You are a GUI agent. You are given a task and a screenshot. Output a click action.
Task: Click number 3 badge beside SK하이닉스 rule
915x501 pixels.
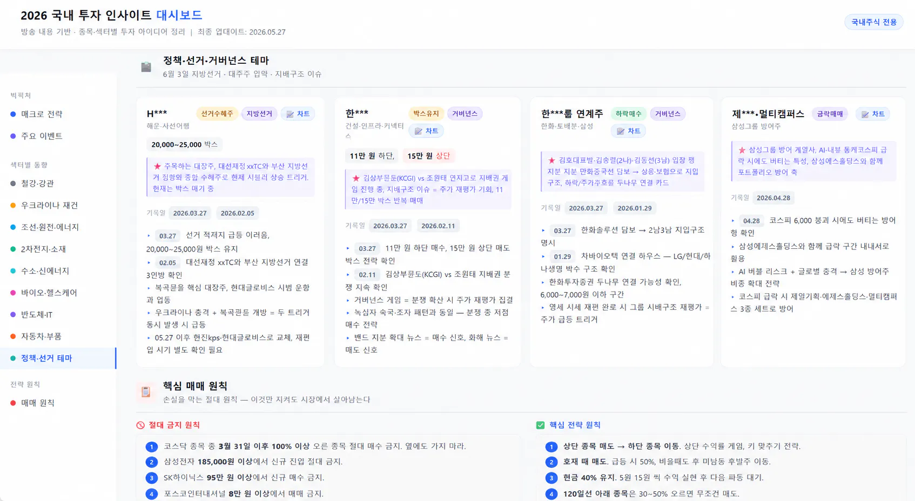[x=151, y=478]
